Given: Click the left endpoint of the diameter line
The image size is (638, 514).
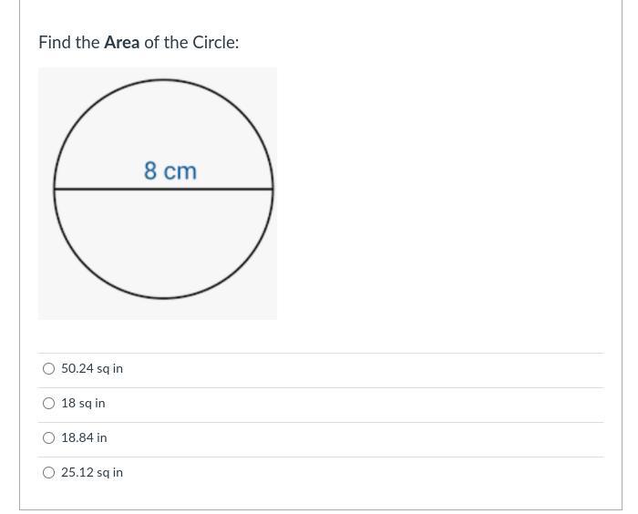Looking at the screenshot, I should 55,189.
